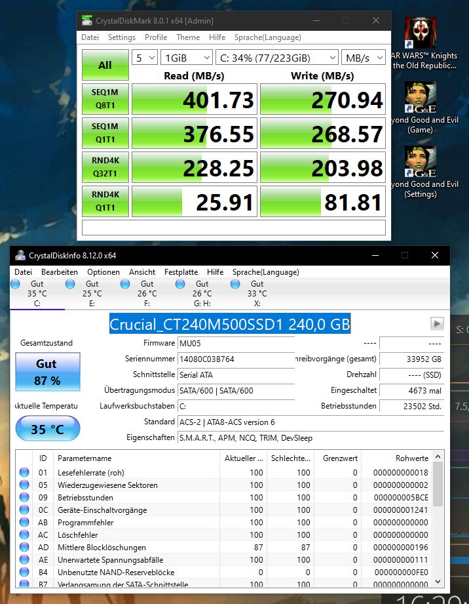
Task: Open the drive selection dropdown C: 34%
Action: (x=277, y=58)
